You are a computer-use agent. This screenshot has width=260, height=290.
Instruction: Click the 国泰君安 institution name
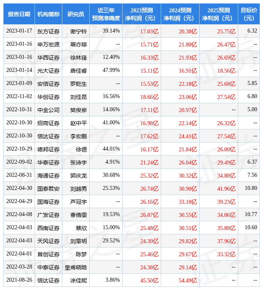pyautogui.click(x=48, y=189)
